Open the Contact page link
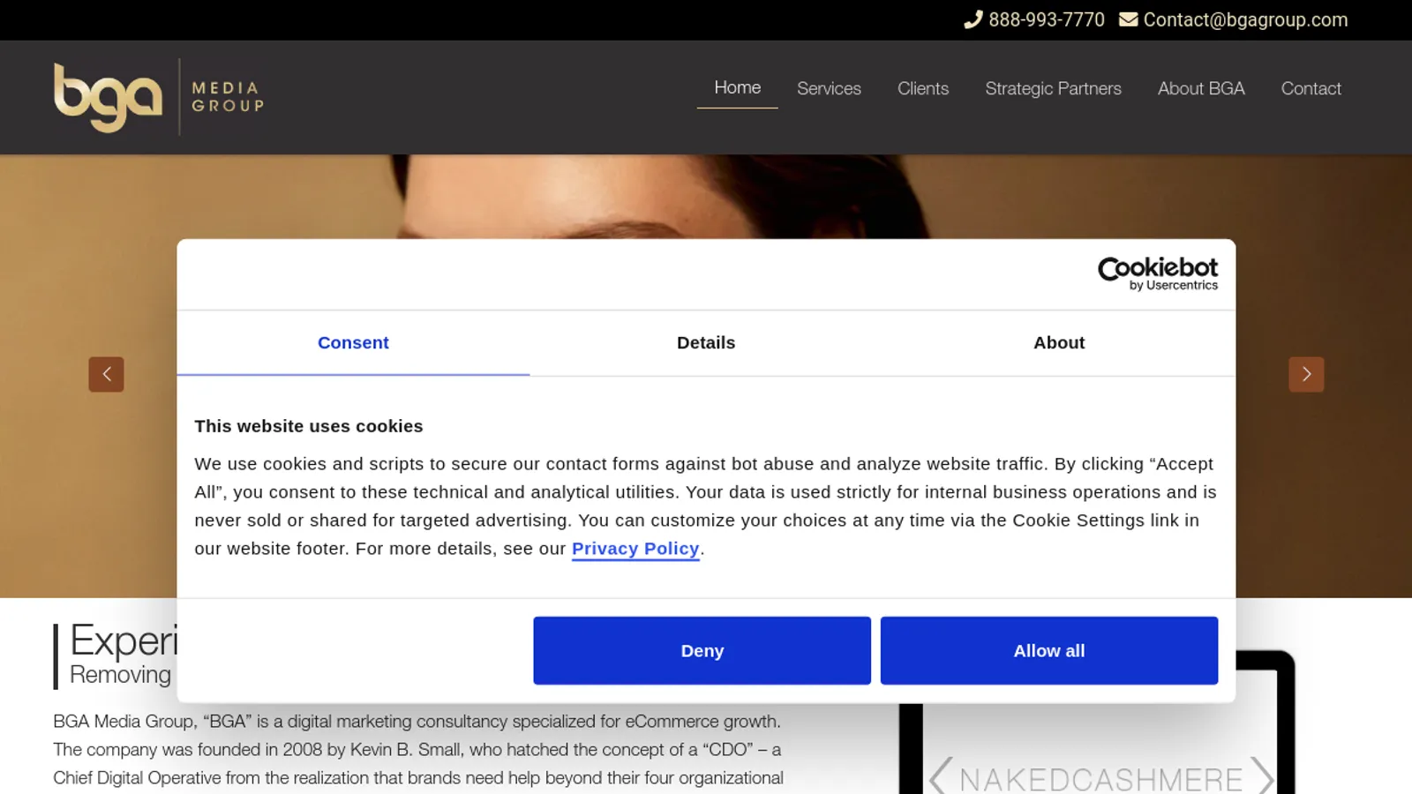Viewport: 1412px width, 794px height. point(1311,88)
